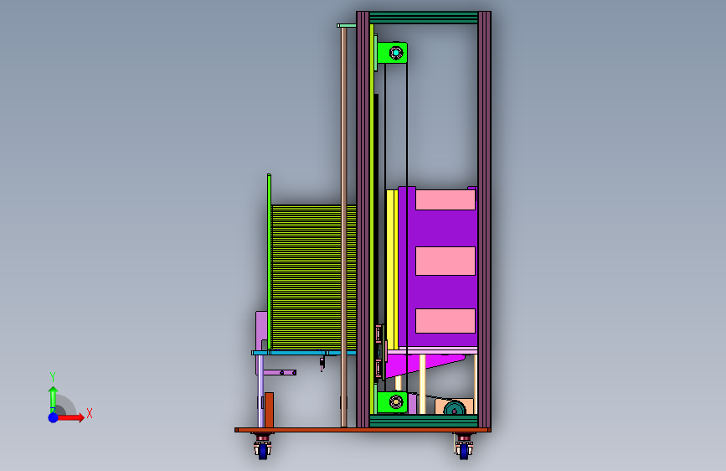This screenshot has width=726, height=471.
Task: Select the cyan horizontal platform plate
Action: pyautogui.click(x=304, y=353)
